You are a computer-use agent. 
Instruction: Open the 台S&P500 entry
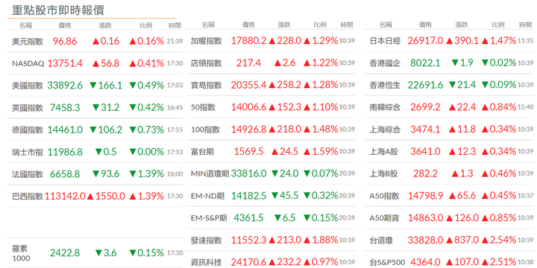(x=388, y=263)
